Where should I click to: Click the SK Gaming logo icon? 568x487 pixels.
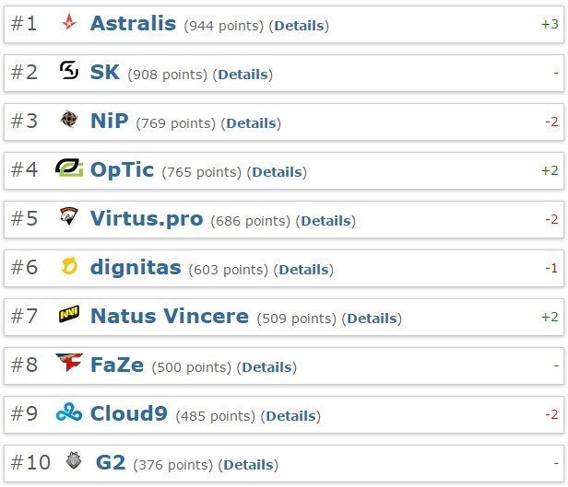(69, 71)
